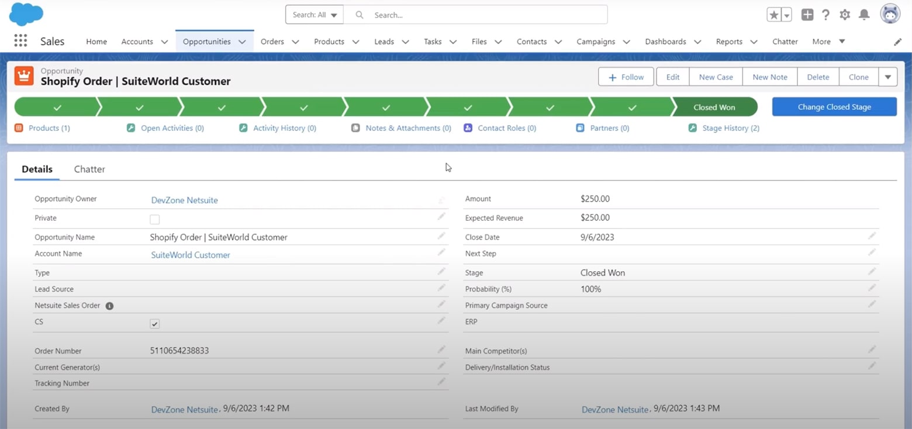Expand the Opportunities tab chevron
This screenshot has height=429, width=912.
(242, 42)
